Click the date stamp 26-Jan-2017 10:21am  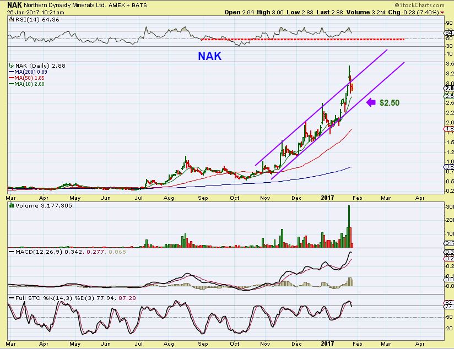[36, 13]
